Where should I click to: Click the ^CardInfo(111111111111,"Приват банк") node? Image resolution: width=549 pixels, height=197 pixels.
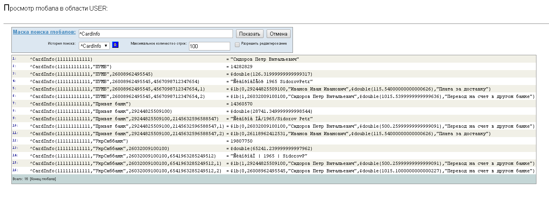pos(80,104)
